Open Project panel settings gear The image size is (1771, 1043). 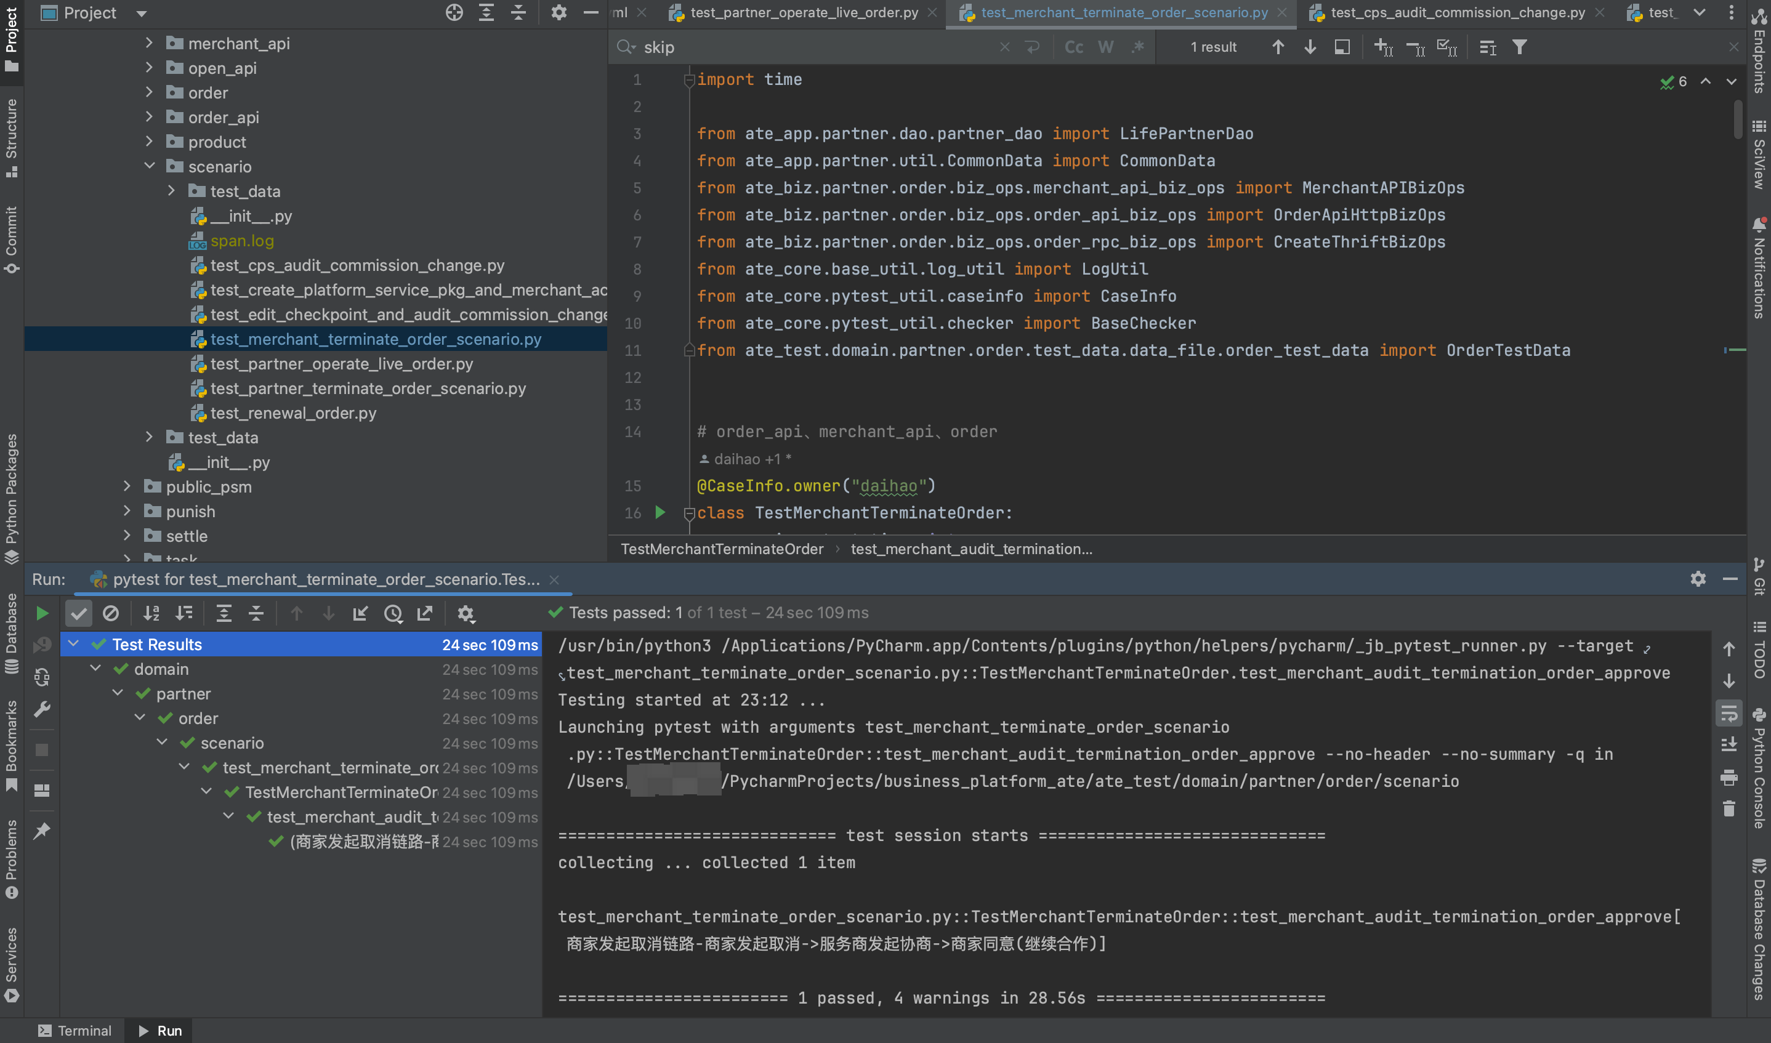[559, 13]
